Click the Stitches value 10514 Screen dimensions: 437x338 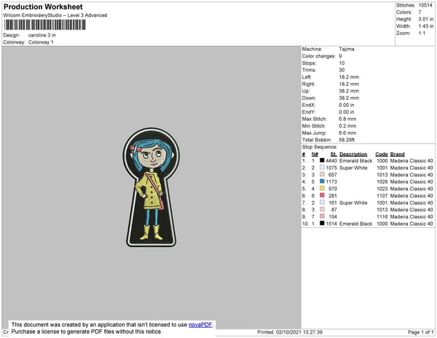425,5
